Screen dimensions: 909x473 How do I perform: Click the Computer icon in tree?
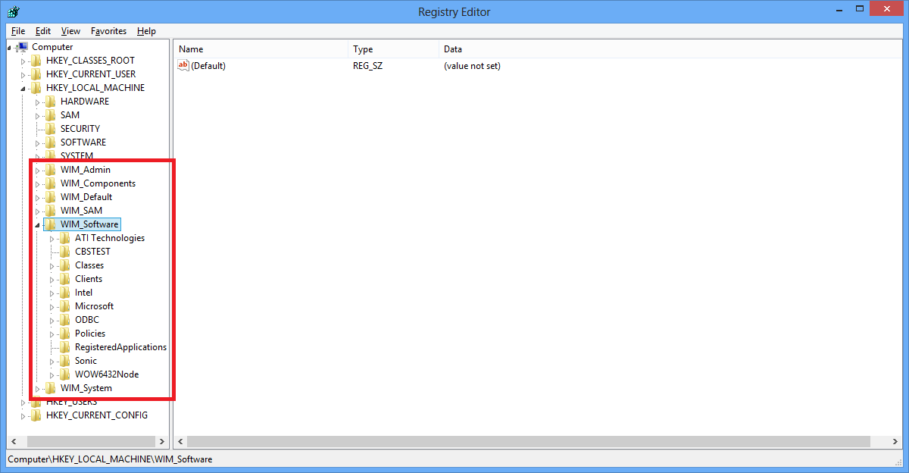tap(23, 47)
